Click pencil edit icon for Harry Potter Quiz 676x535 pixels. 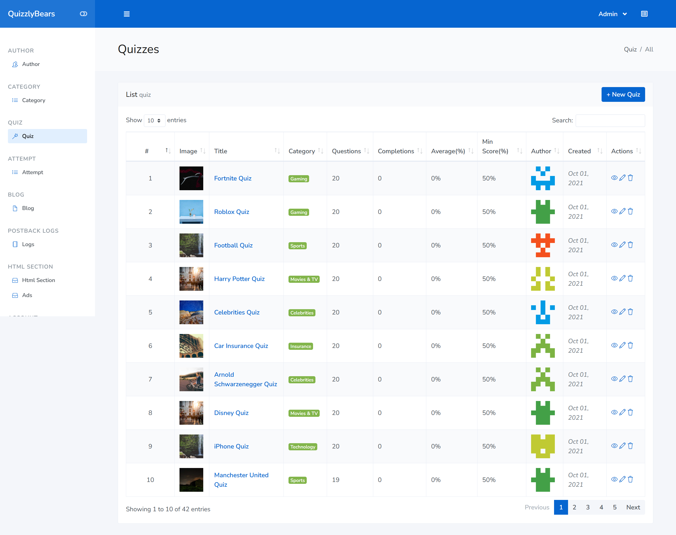pos(622,279)
